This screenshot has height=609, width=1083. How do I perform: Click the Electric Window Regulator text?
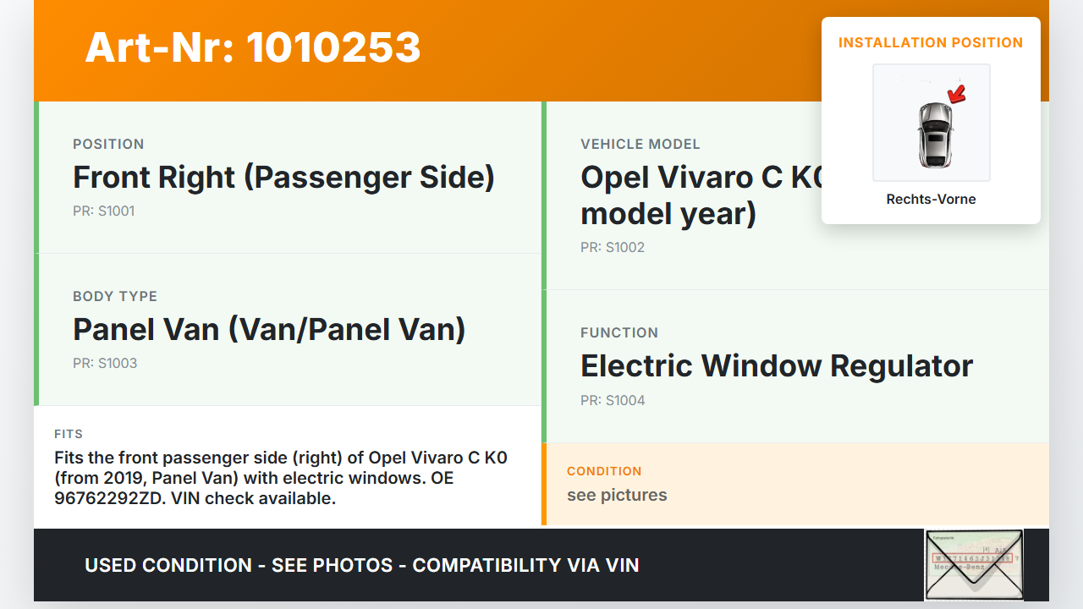(776, 366)
